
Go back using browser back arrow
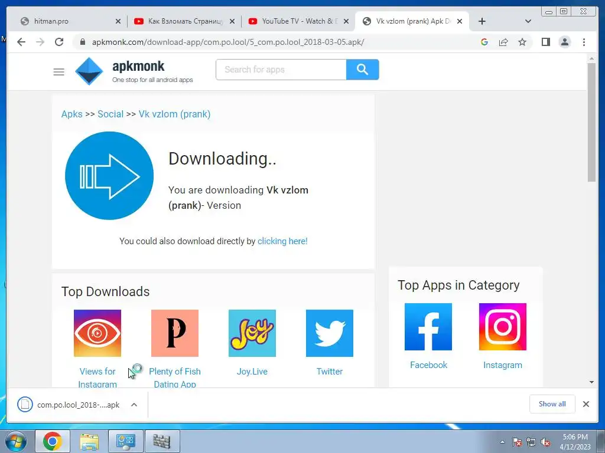click(21, 42)
